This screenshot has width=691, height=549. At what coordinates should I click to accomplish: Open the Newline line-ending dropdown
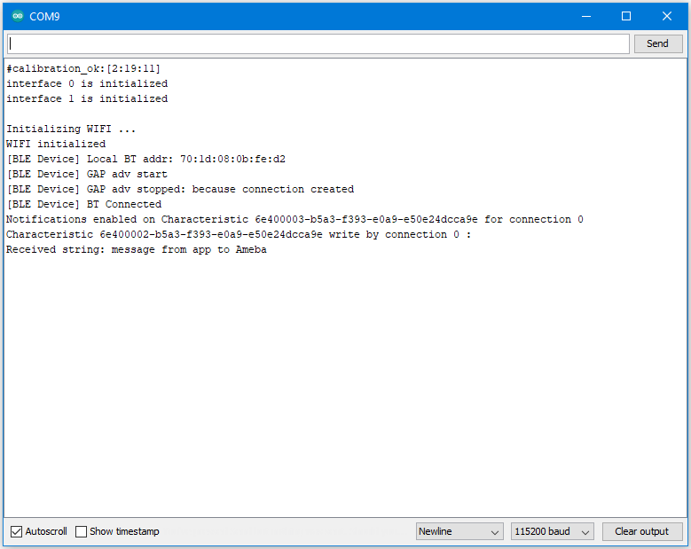pos(459,531)
